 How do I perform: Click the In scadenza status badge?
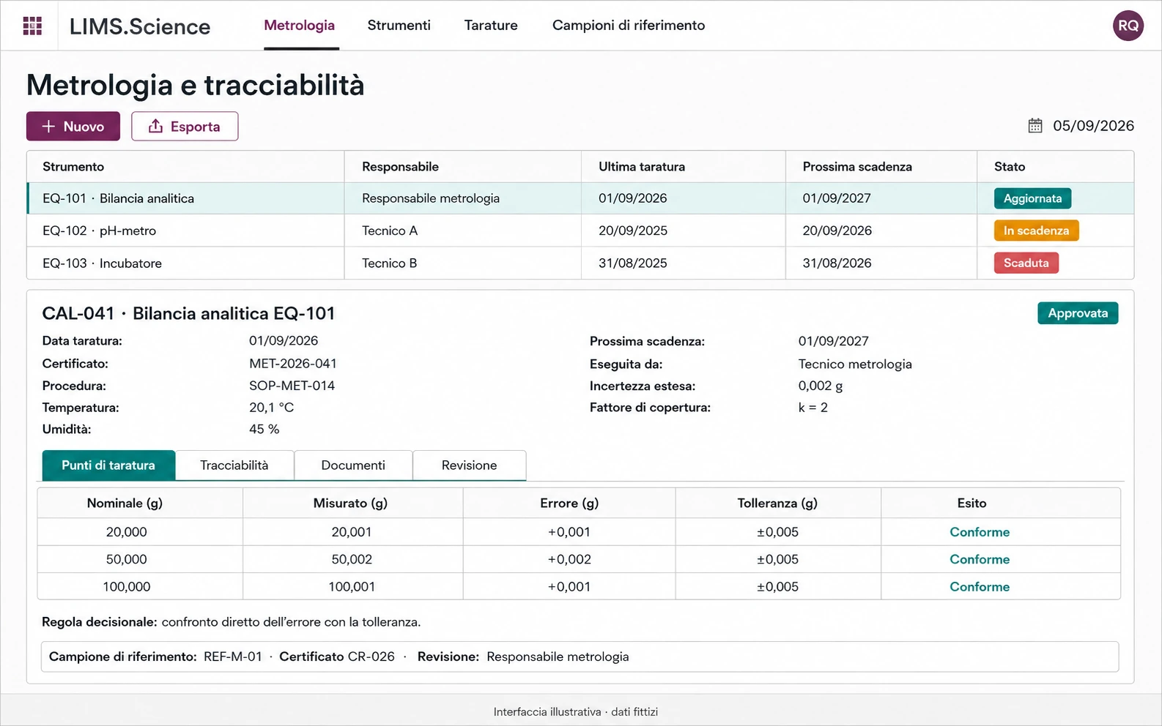1036,231
